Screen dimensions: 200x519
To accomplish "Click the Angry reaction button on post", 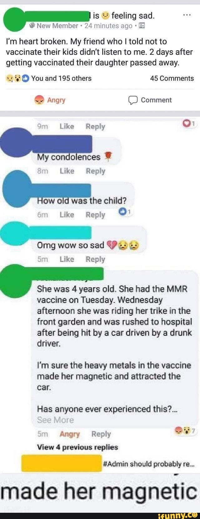I will pos(50,100).
